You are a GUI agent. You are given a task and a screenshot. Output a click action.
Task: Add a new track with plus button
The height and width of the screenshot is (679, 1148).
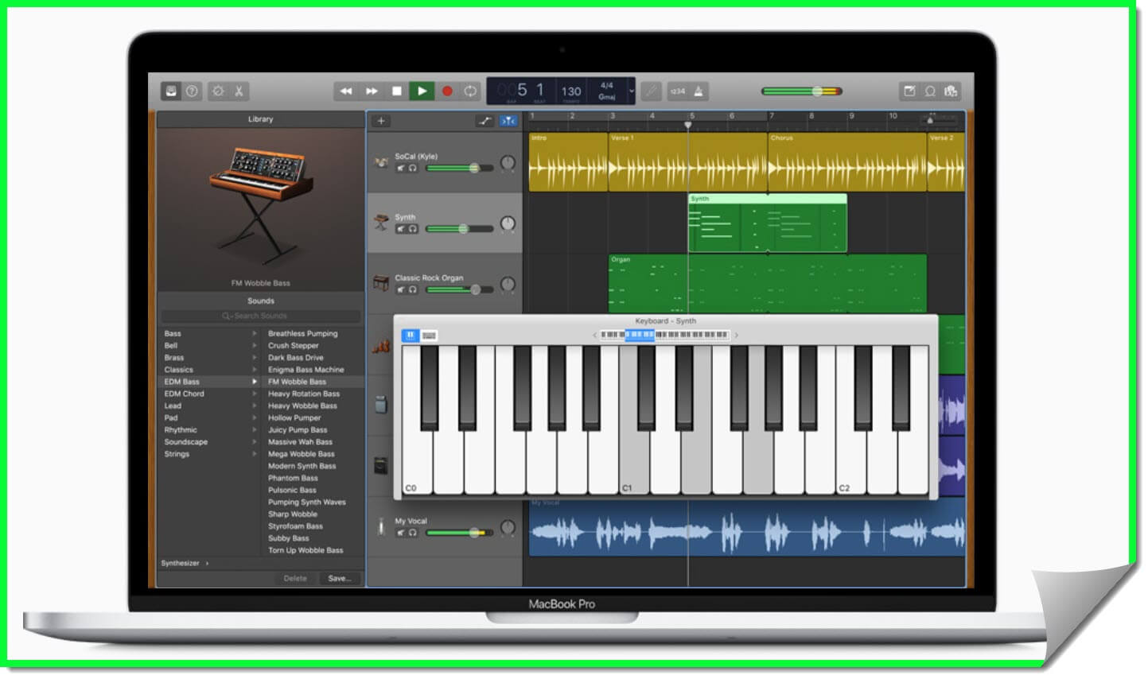381,121
